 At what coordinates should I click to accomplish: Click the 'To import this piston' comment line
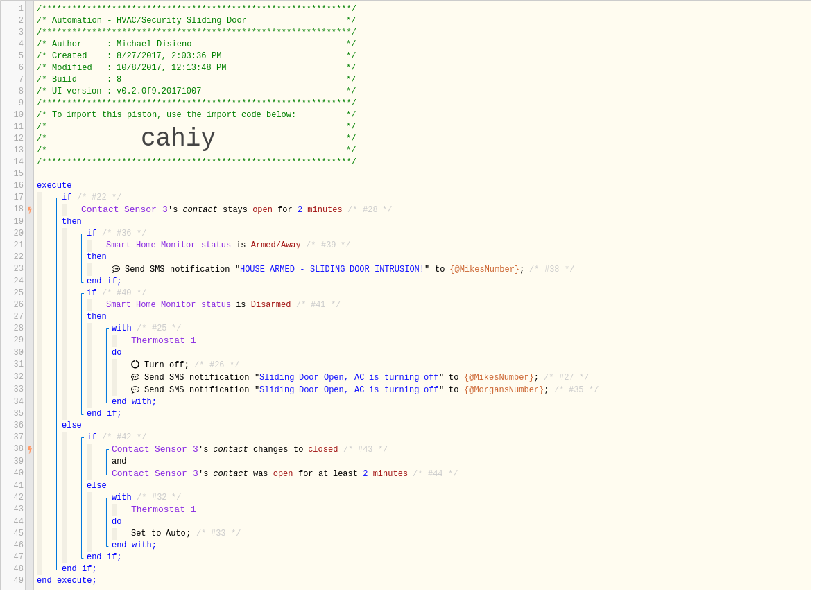pos(196,116)
